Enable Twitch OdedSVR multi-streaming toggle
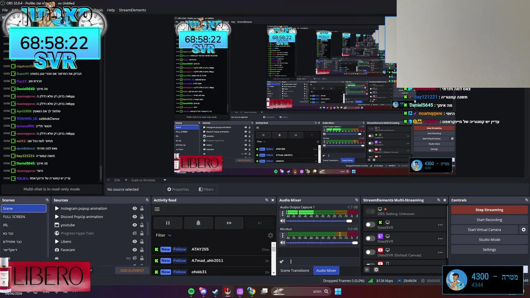 click(370, 238)
